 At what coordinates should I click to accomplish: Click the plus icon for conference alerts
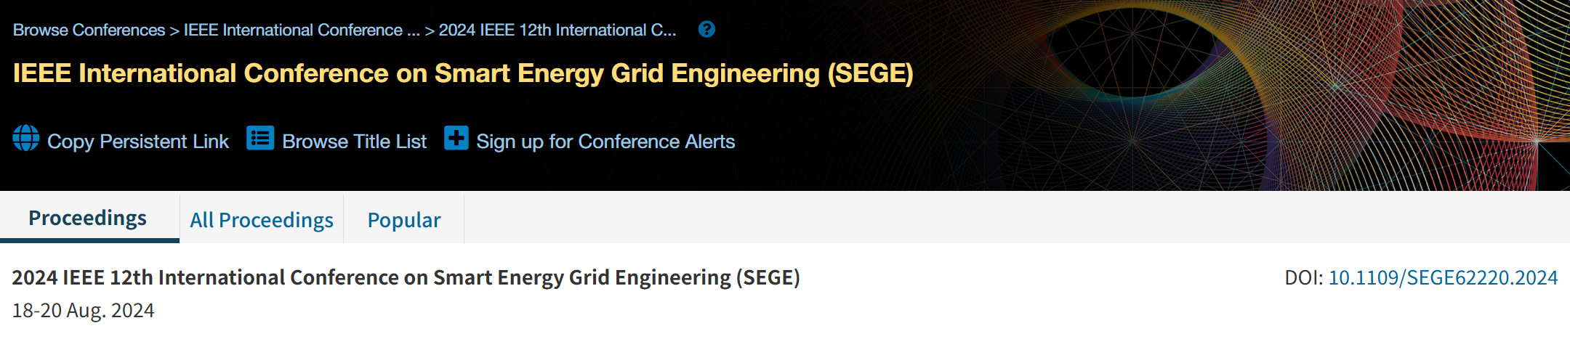coord(456,138)
